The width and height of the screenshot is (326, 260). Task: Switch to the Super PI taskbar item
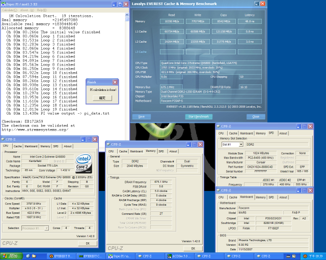point(120,256)
